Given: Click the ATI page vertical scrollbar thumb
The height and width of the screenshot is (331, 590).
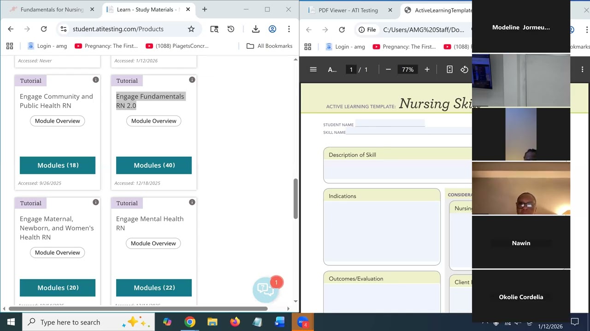Looking at the screenshot, I should (x=295, y=198).
